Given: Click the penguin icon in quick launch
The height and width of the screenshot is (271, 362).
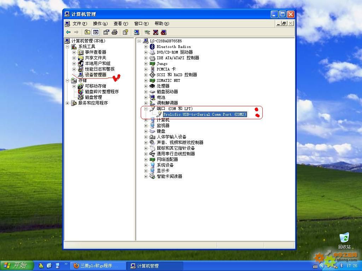Looking at the screenshot, I should [x=41, y=266].
